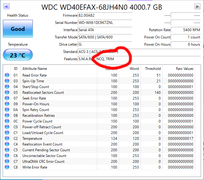Click the Power On Count field
Image resolution: width=204 pixels, height=180 pixels.
coord(186,37)
